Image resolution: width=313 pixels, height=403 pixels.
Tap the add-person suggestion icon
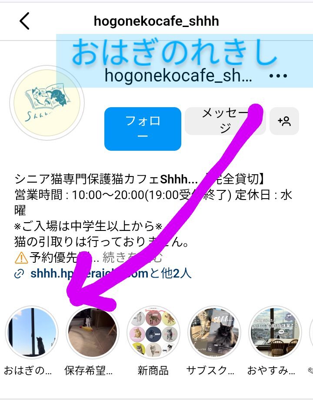click(284, 121)
